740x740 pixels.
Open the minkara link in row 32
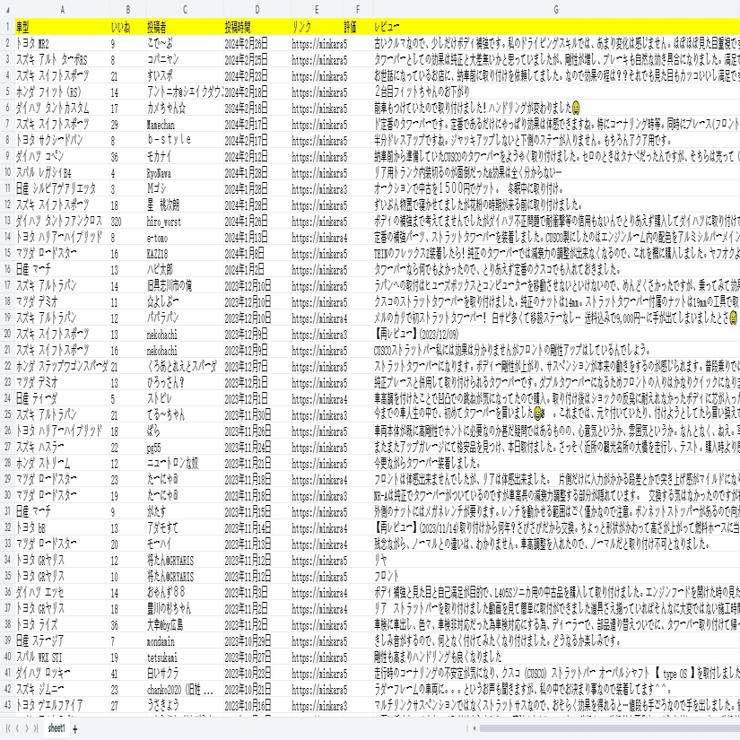pyautogui.click(x=317, y=527)
